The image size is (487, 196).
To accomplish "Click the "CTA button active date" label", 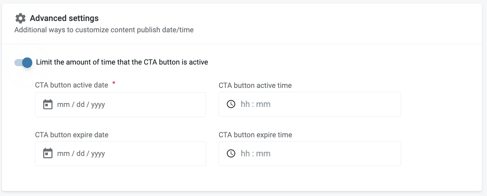I will [x=72, y=85].
